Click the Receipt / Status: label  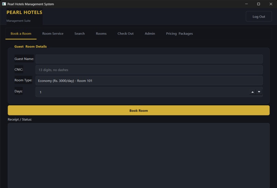pyautogui.click(x=20, y=120)
